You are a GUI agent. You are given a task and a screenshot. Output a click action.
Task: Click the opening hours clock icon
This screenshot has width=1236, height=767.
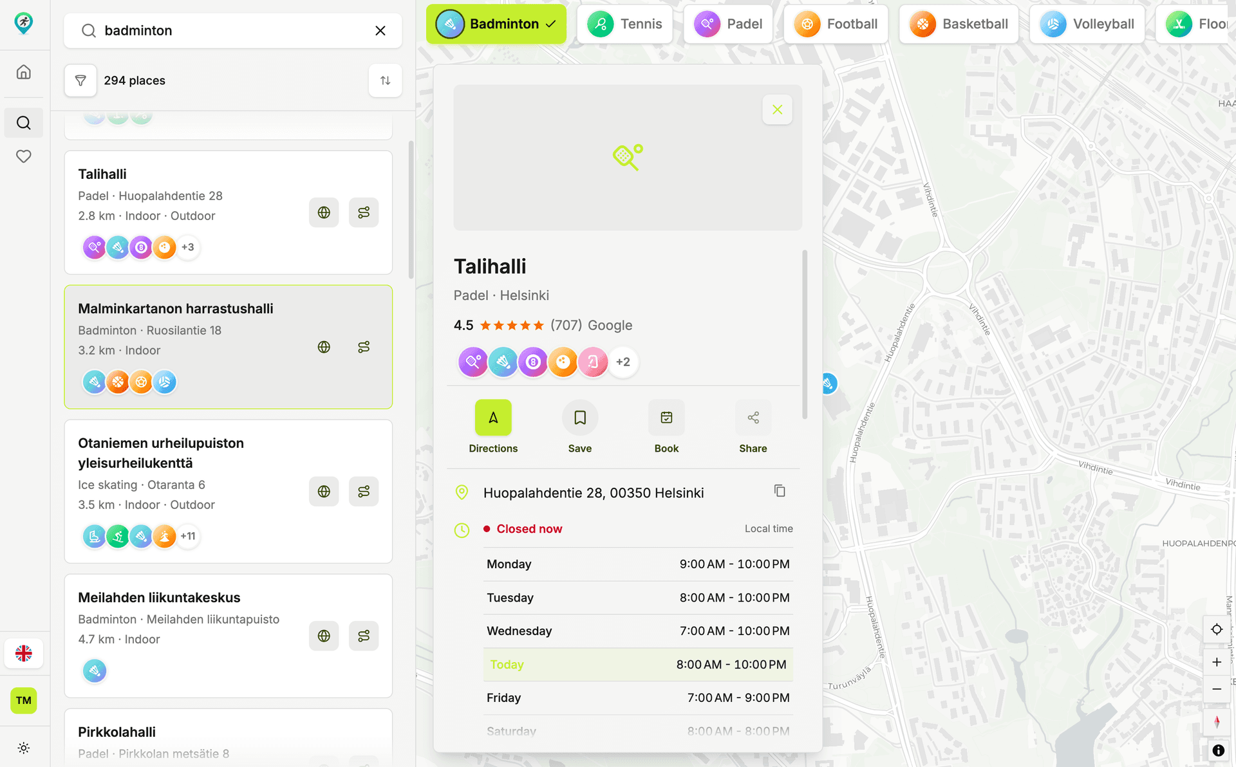(462, 530)
